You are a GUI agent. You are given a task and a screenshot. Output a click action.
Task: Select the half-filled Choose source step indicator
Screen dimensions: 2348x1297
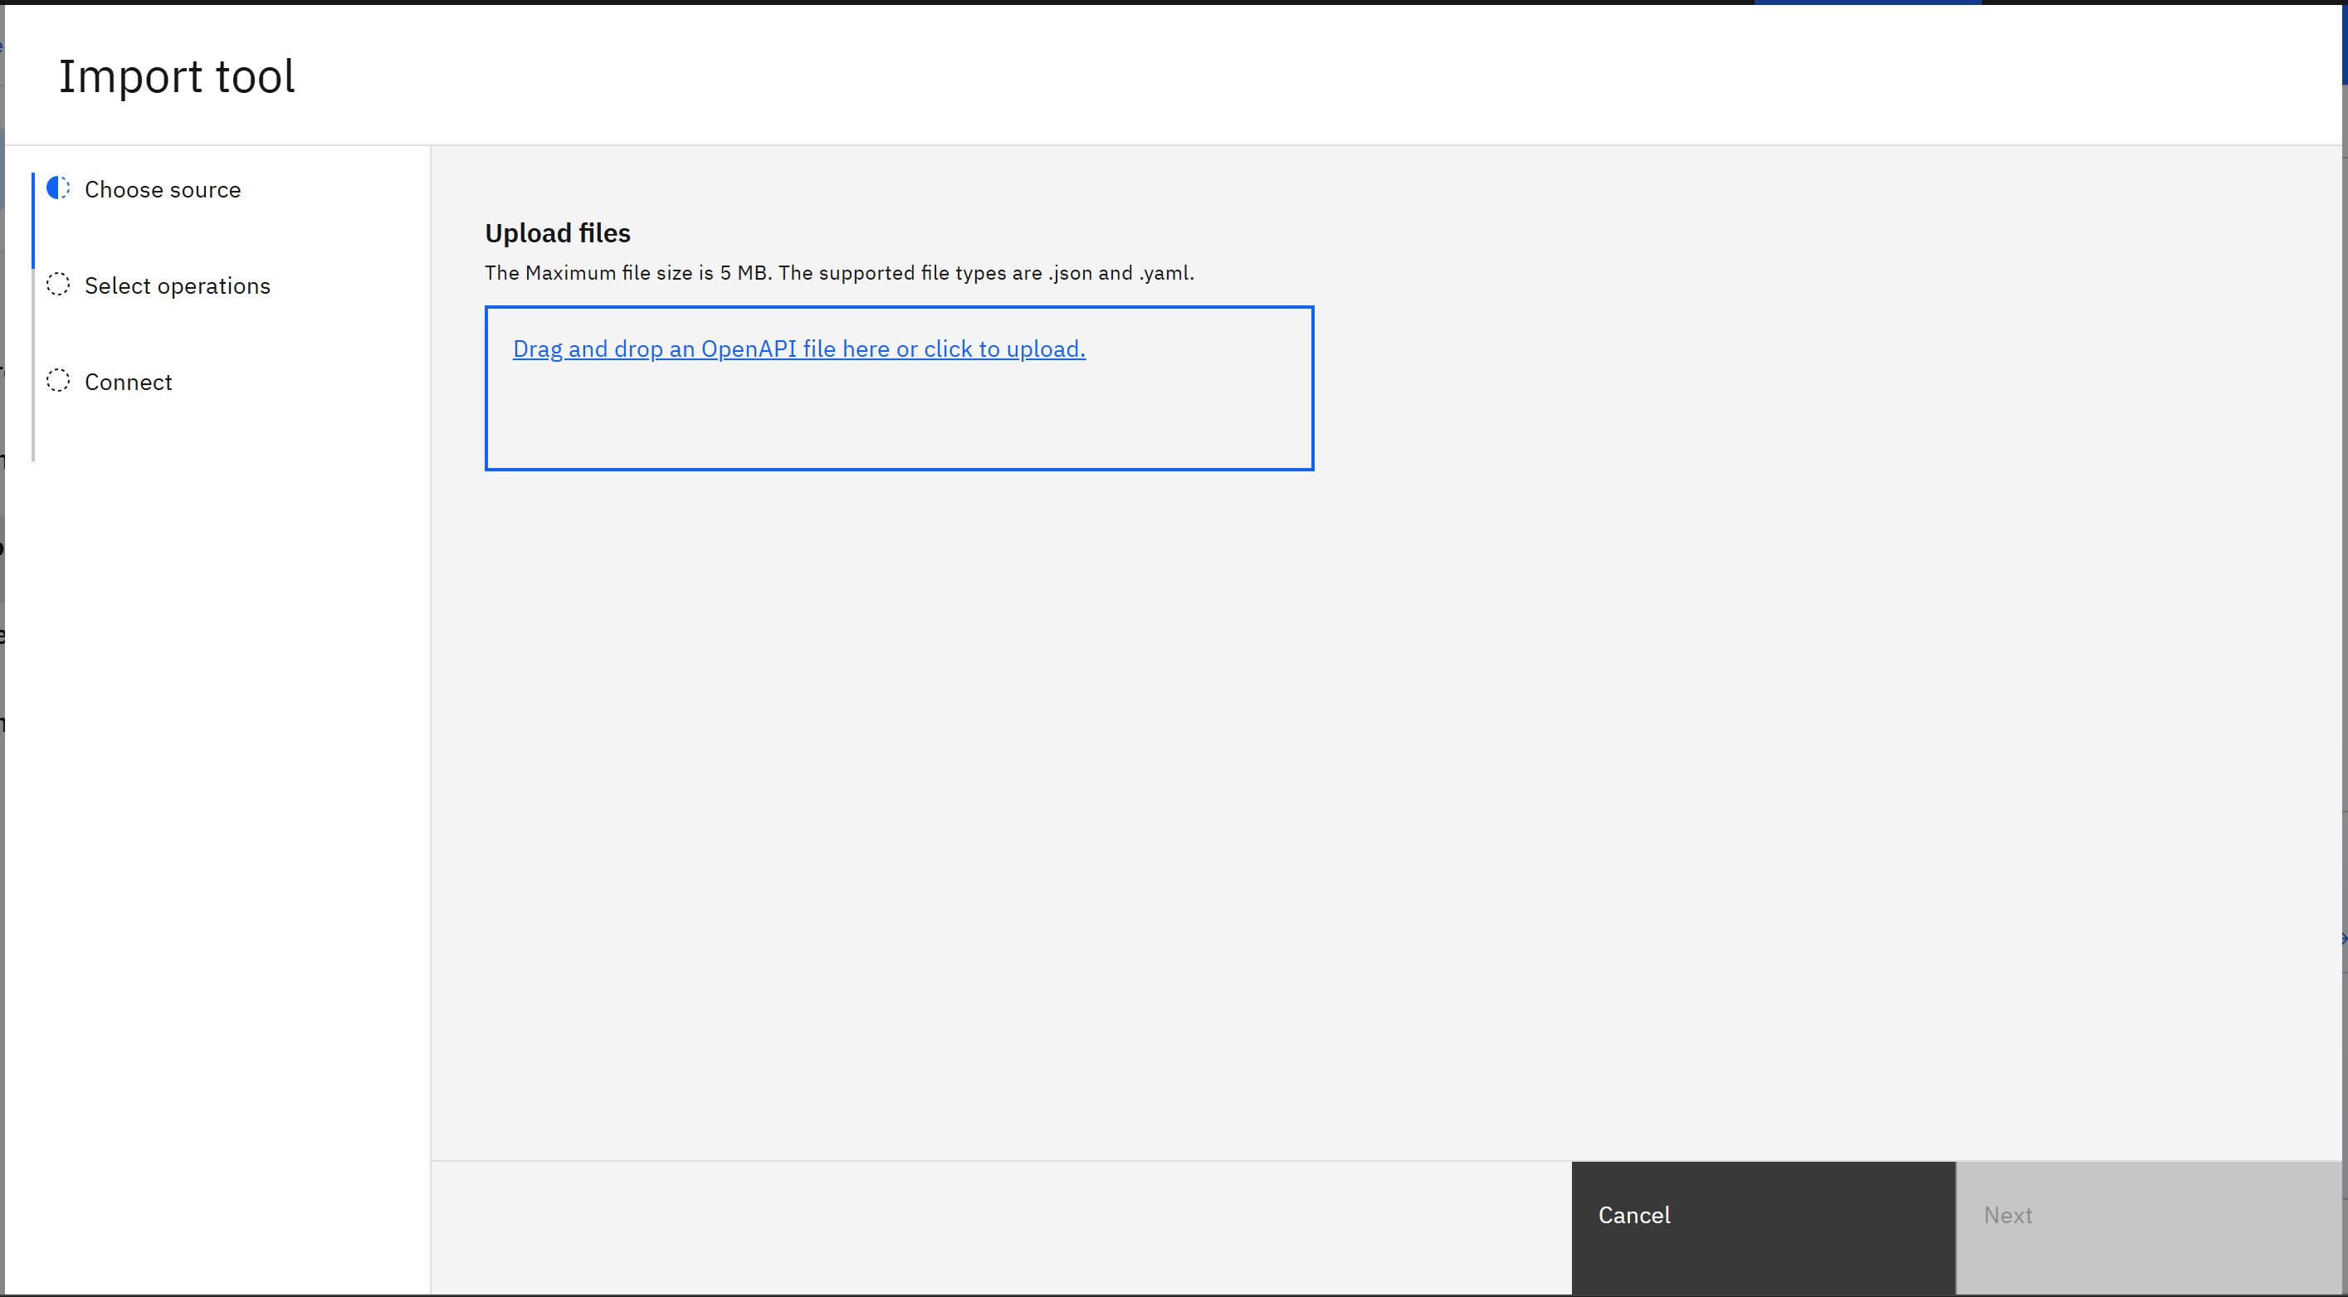(57, 188)
